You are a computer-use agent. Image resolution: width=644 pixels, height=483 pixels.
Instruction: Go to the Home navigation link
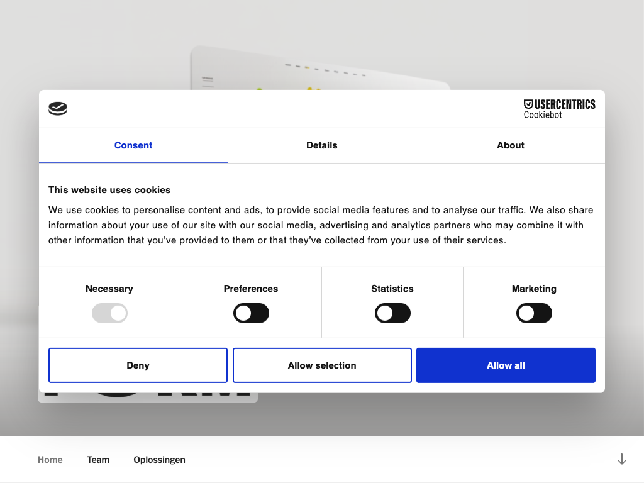(50, 460)
